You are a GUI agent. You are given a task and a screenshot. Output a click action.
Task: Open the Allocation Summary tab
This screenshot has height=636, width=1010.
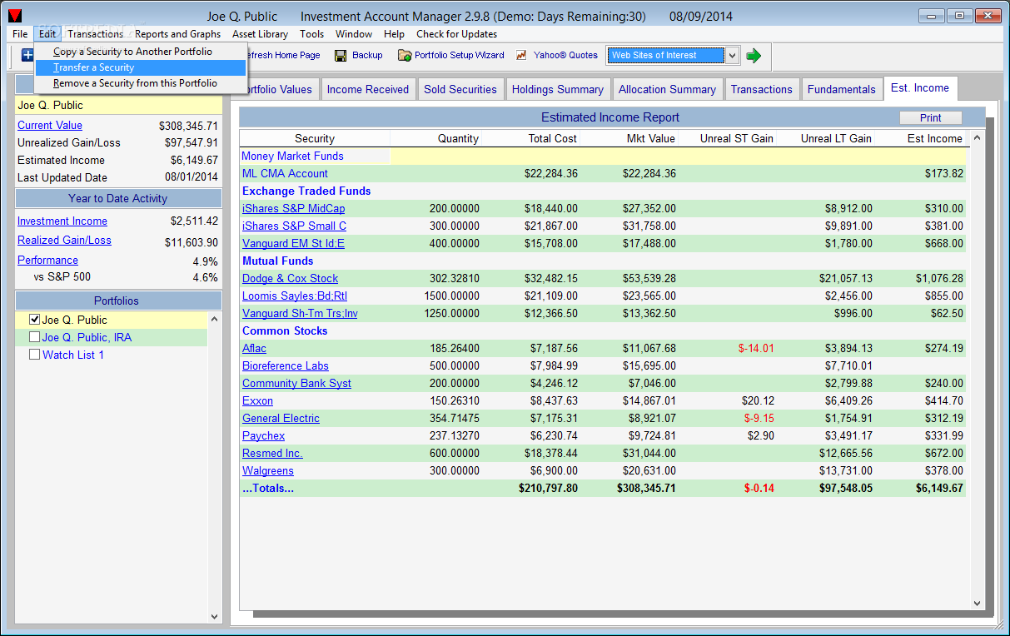tap(667, 89)
